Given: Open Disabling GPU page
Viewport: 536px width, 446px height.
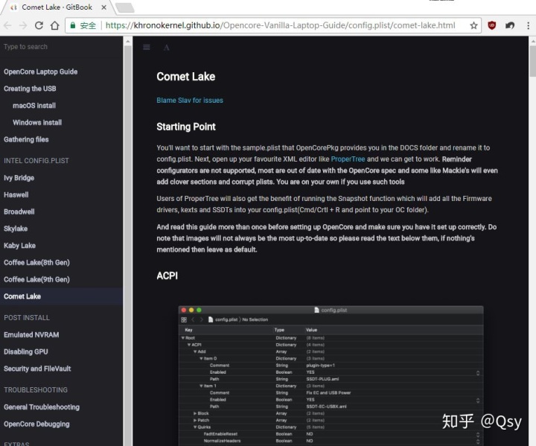Looking at the screenshot, I should [x=26, y=352].
